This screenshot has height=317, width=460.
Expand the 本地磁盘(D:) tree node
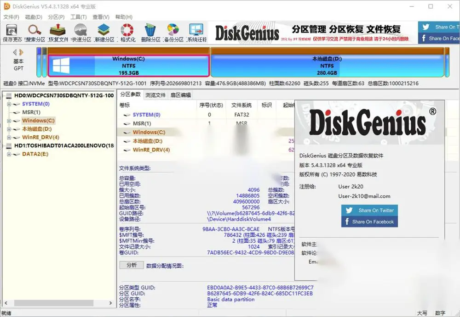click(x=9, y=129)
